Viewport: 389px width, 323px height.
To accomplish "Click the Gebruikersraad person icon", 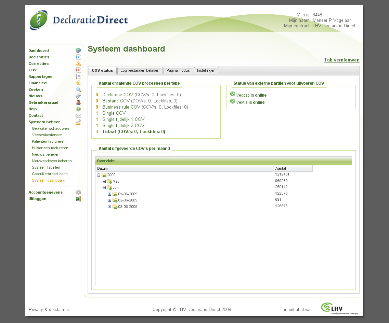I will tap(78, 102).
